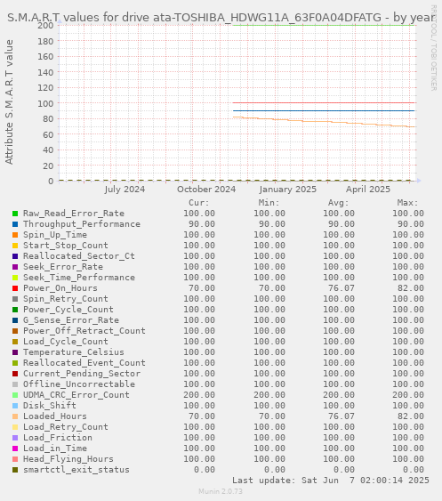The height and width of the screenshot is (501, 442).
Task: Click the Temperature_Celsius purple swatch
Action: point(15,352)
